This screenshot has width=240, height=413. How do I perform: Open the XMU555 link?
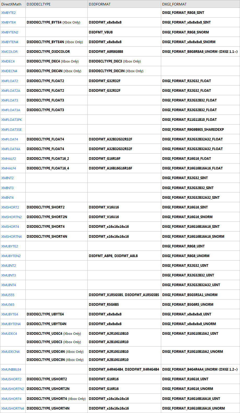coord(8,295)
